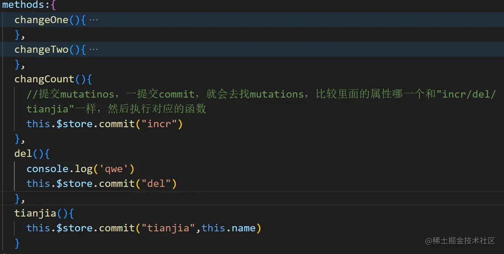Click $store in the tianjia method
The width and height of the screenshot is (504, 254).
(x=75, y=228)
